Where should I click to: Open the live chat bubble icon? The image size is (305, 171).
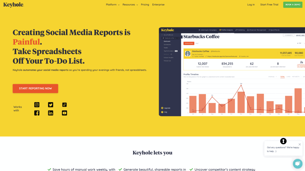pyautogui.click(x=298, y=164)
